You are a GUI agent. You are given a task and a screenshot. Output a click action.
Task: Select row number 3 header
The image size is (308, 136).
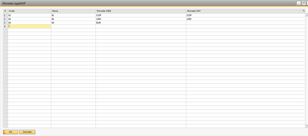[x=5, y=23]
